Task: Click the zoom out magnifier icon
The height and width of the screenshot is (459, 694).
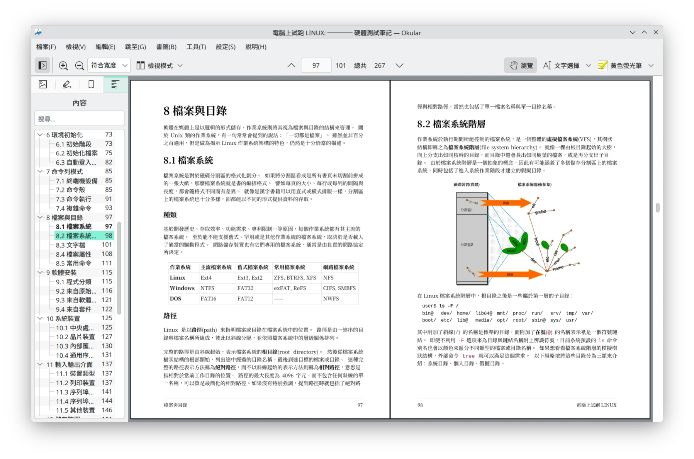Action: click(x=80, y=66)
